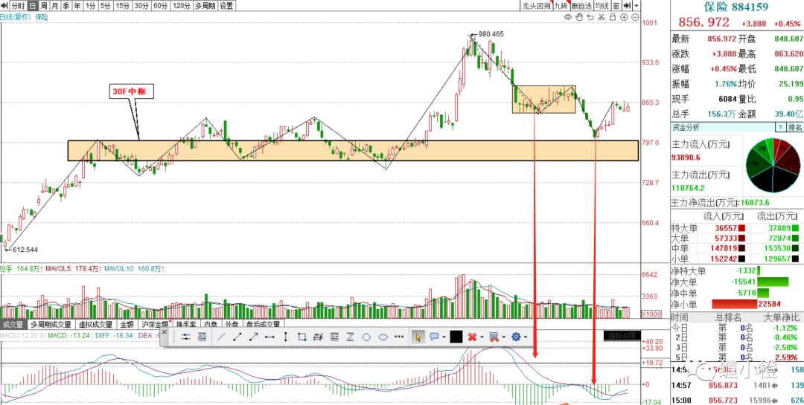The width and height of the screenshot is (804, 405).
Task: Toggle the chart lock icon
Action: tap(613, 17)
